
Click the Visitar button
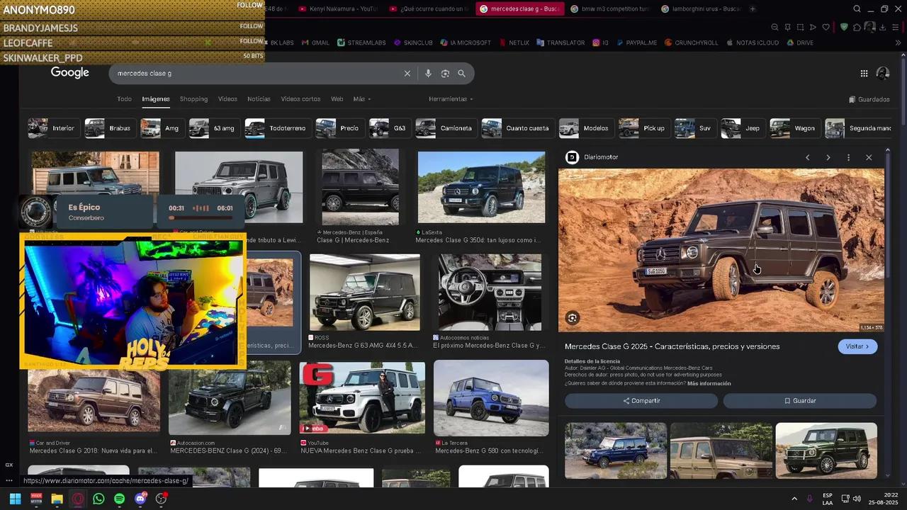(857, 346)
